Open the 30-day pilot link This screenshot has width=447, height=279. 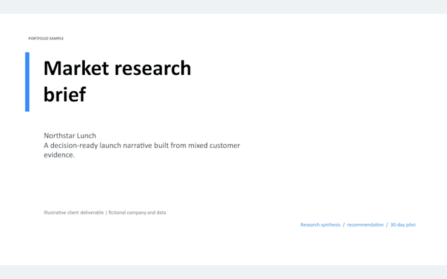click(x=403, y=225)
